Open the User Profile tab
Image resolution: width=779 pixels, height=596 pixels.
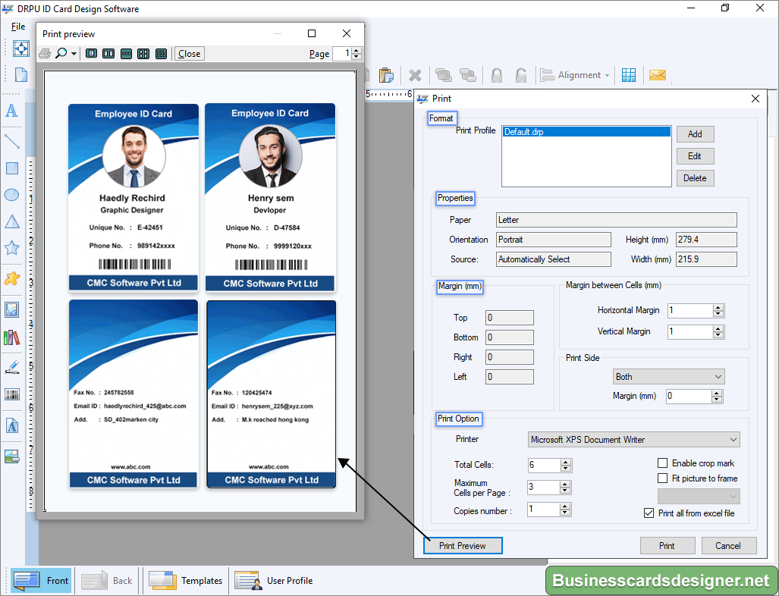tap(275, 581)
